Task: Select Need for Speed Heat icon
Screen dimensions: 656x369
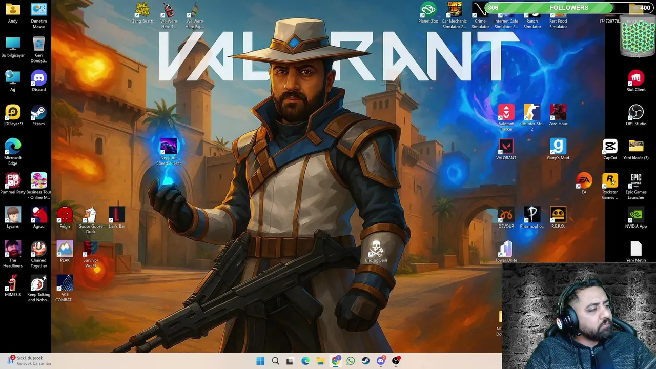Action: tap(169, 152)
